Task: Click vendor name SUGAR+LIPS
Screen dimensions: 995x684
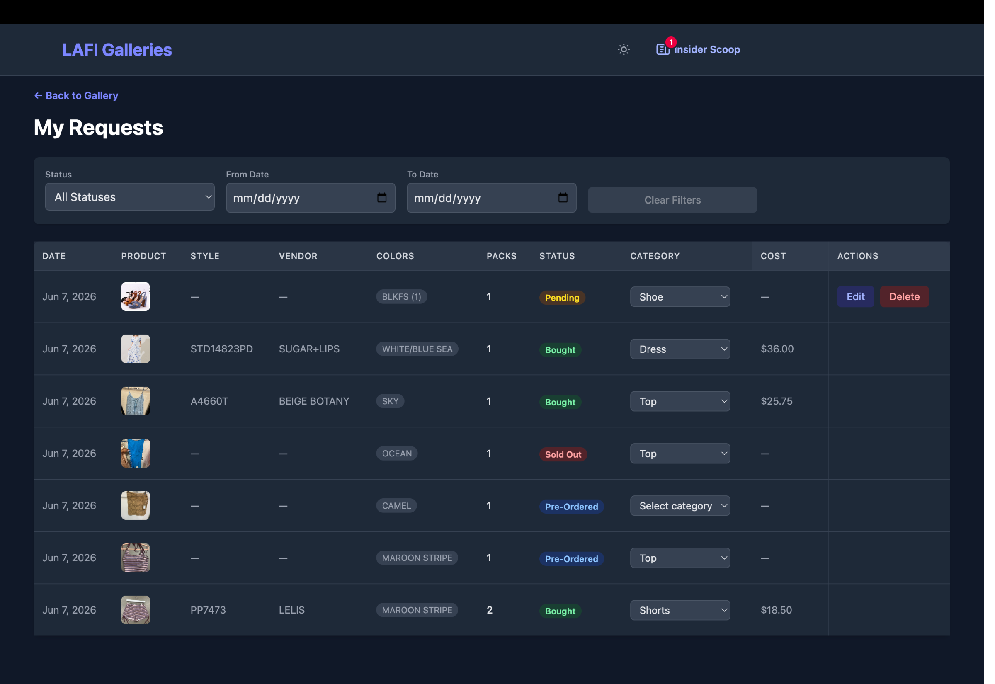Action: 309,349
